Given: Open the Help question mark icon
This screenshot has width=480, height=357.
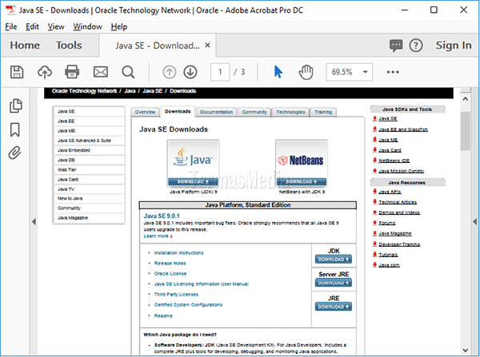Looking at the screenshot, I should pyautogui.click(x=416, y=46).
